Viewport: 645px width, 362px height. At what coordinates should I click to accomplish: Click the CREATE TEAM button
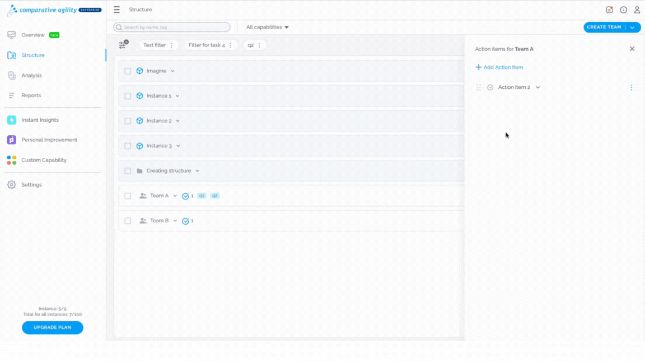[604, 27]
